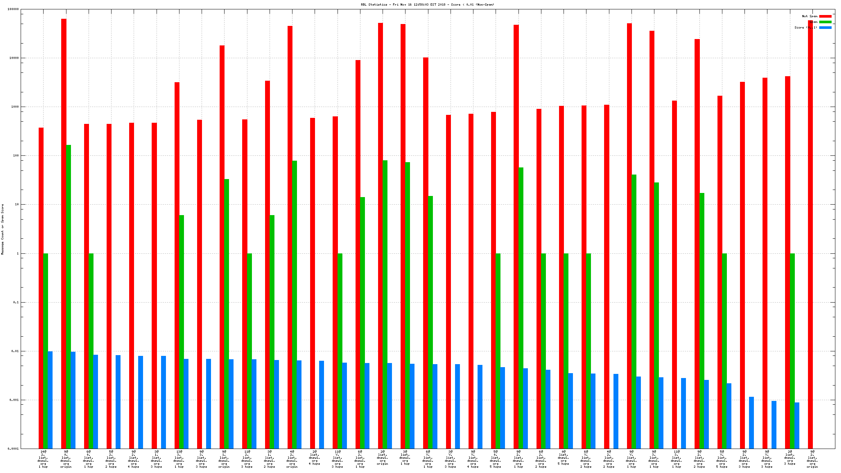Click the 13@ 3.list.dnswl.org x-axis label

(179, 459)
